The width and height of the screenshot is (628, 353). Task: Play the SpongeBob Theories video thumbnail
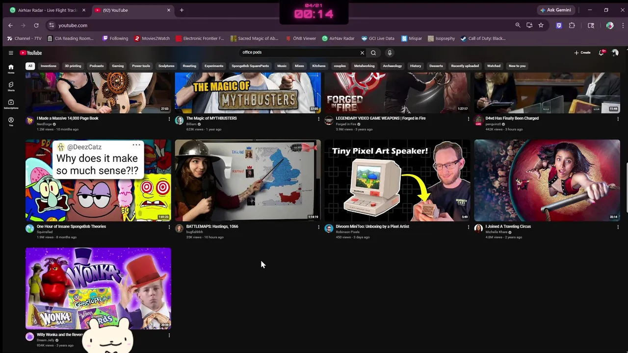click(x=98, y=180)
